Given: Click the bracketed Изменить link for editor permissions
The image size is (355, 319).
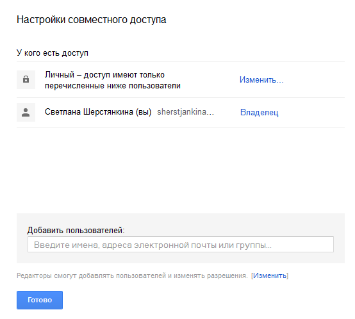Looking at the screenshot, I should (270, 275).
